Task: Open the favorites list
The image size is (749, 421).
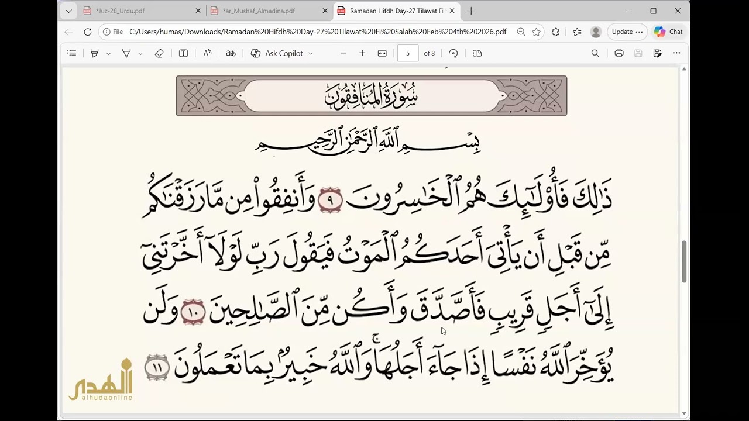Action: [577, 32]
